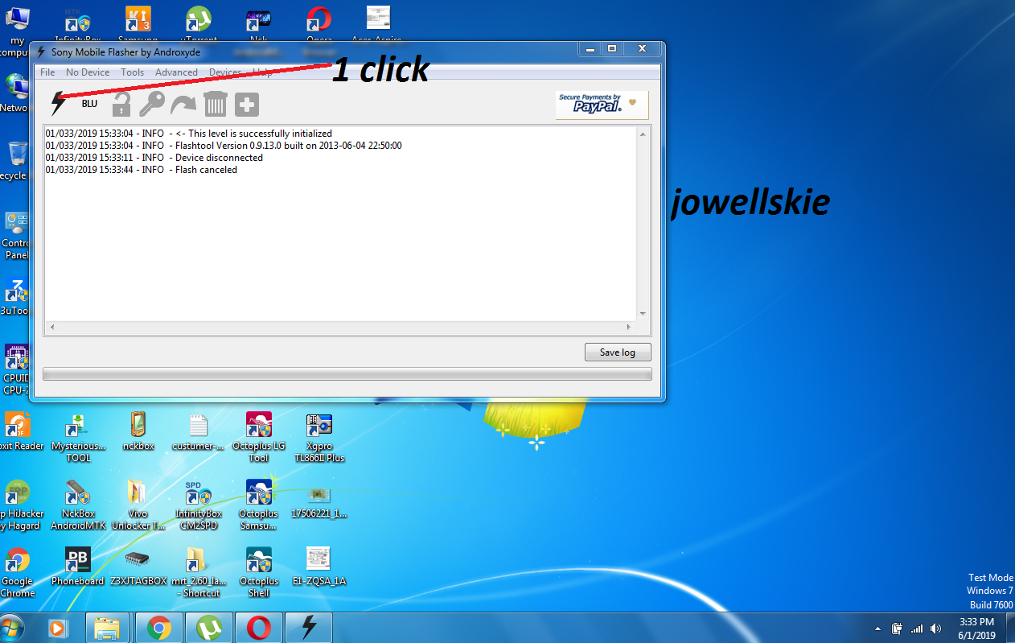Image resolution: width=1015 pixels, height=643 pixels.
Task: Click the log horizontal scrollbar left arrow
Action: tap(52, 328)
